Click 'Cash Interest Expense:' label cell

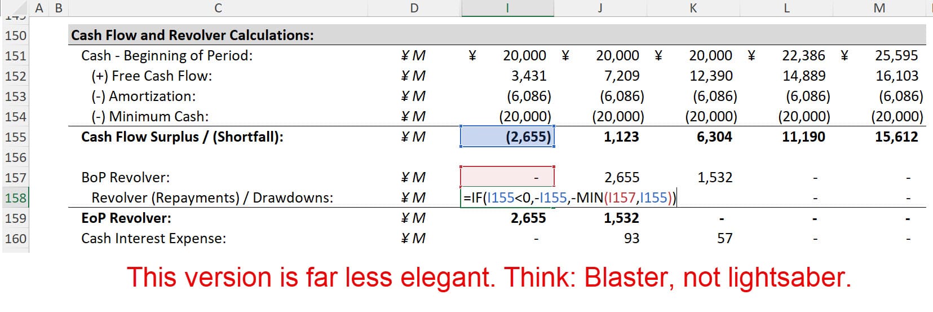click(153, 238)
